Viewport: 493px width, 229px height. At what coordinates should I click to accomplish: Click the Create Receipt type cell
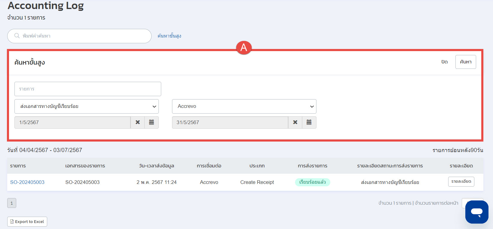[x=257, y=182]
